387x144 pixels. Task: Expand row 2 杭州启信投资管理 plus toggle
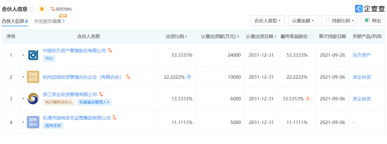(x=23, y=77)
